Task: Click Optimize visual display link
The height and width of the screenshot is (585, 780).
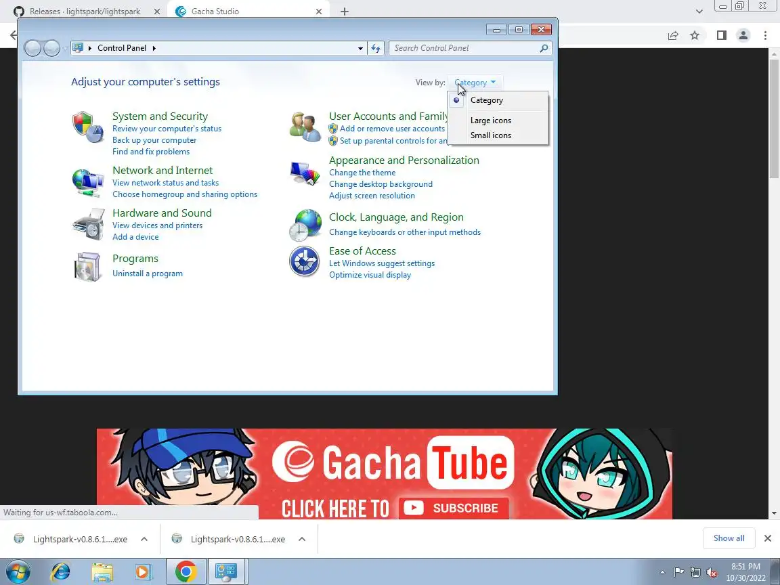Action: coord(370,275)
